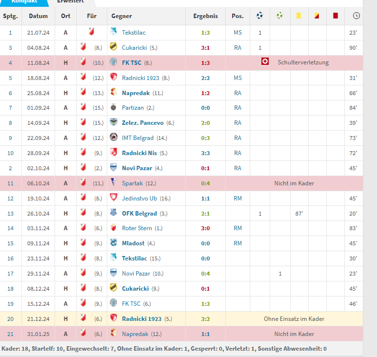Screen dimensions: 377x357
Task: Open the 3:0 result against Roter Stern
Action: pyautogui.click(x=205, y=228)
